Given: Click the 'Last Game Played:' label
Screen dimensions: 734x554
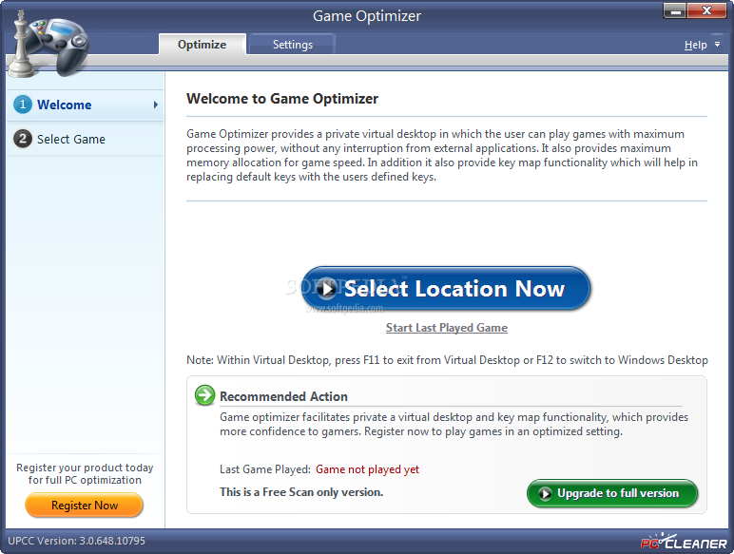Looking at the screenshot, I should 265,469.
